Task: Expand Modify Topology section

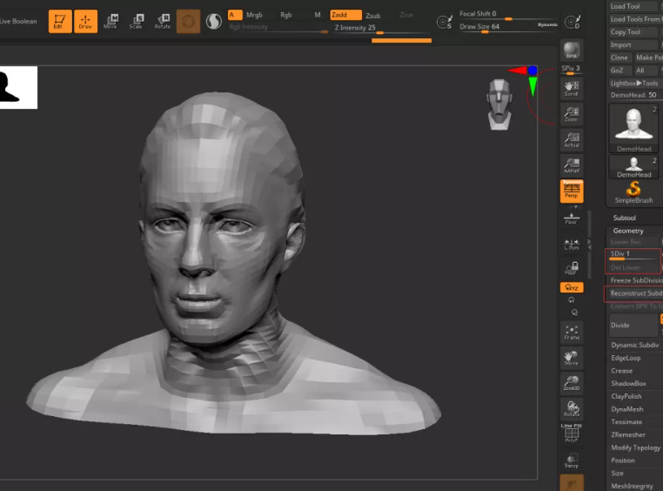Action: [x=635, y=447]
